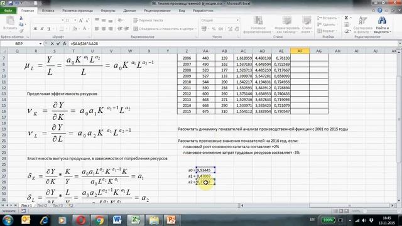Toggle align text left
The height and width of the screenshot is (226, 402).
point(97,29)
